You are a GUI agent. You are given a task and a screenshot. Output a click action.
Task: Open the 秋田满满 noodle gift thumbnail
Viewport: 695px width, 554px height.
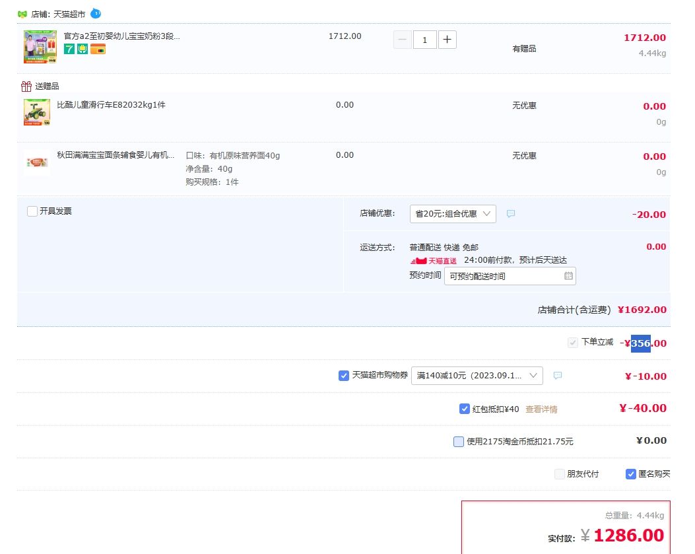pos(37,162)
